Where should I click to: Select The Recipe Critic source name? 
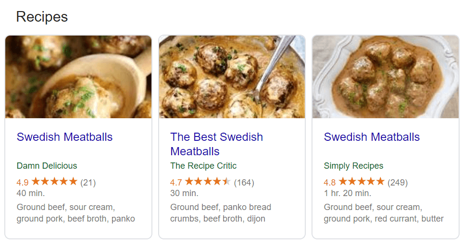click(203, 166)
